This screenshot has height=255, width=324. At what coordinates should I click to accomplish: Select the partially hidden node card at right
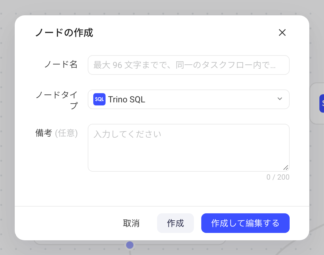point(317,104)
